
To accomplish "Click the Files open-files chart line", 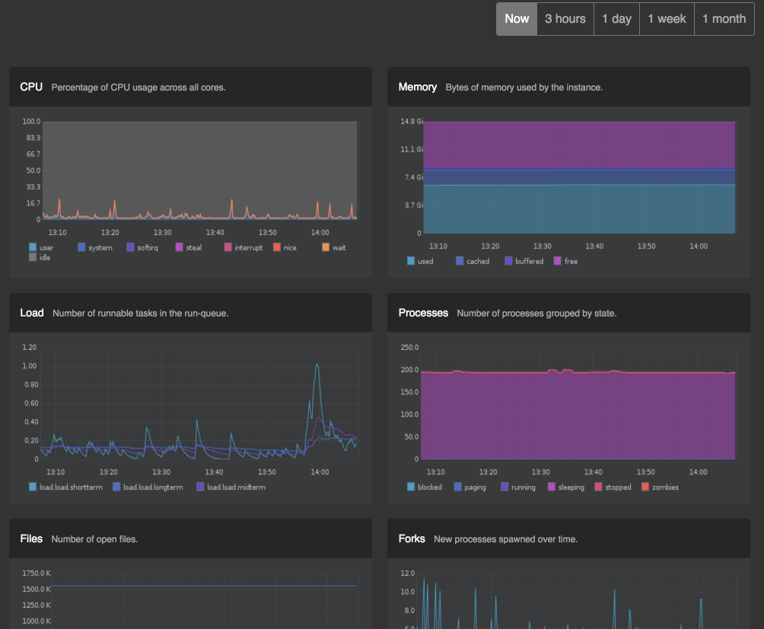I will point(204,586).
